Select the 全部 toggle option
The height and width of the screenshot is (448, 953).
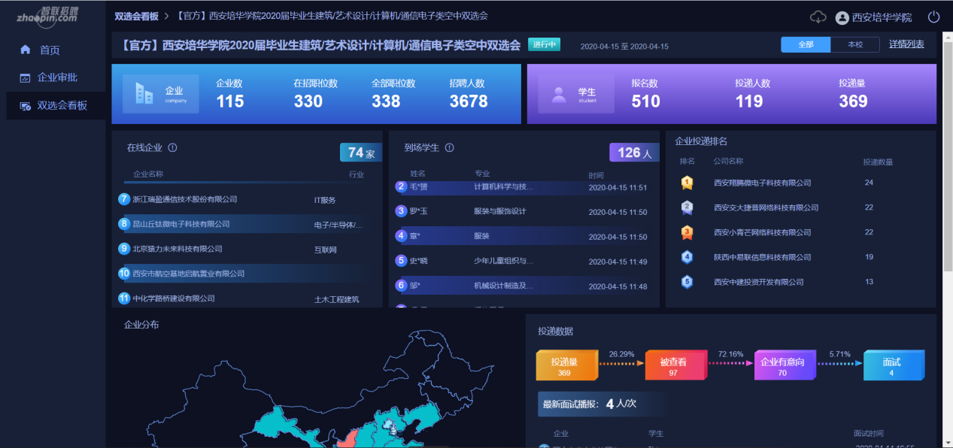coord(806,45)
